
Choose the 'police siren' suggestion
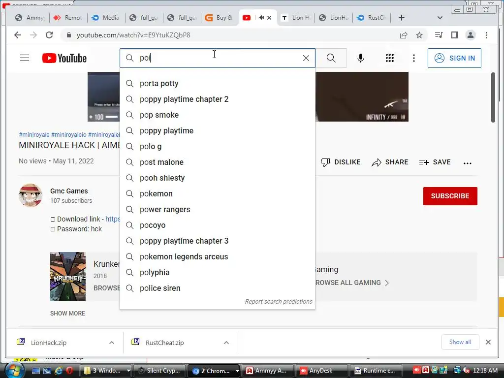217,288
